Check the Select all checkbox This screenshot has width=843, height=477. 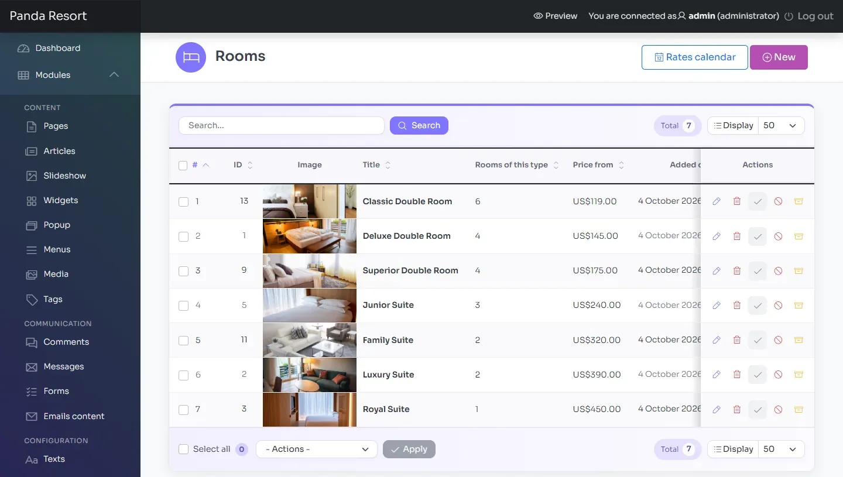pos(183,449)
